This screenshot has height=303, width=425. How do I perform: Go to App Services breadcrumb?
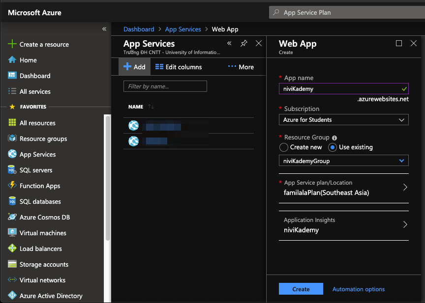tap(183, 29)
